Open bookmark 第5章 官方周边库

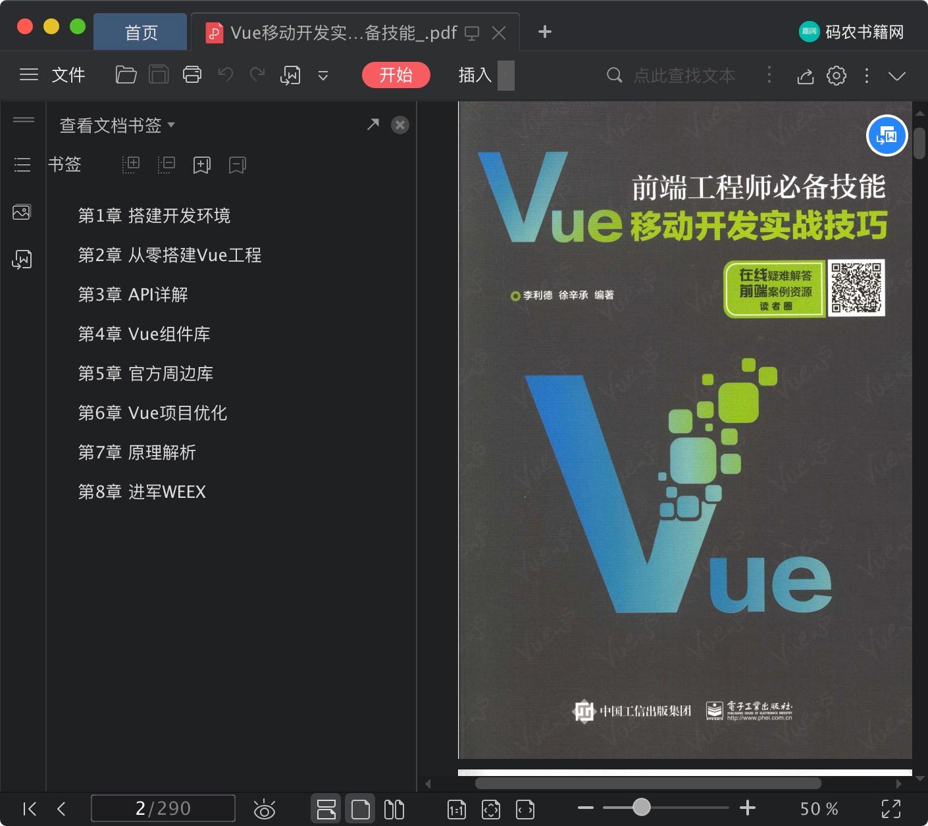pyautogui.click(x=145, y=374)
